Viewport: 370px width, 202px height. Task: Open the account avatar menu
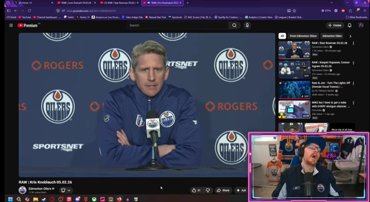pyautogui.click(x=360, y=25)
